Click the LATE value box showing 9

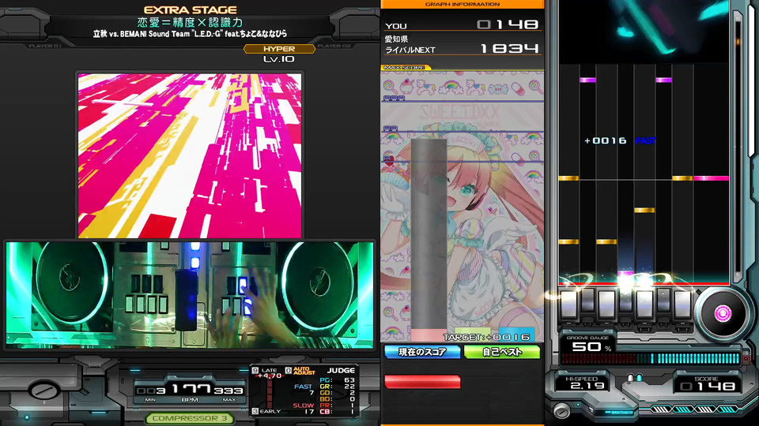[255, 371]
